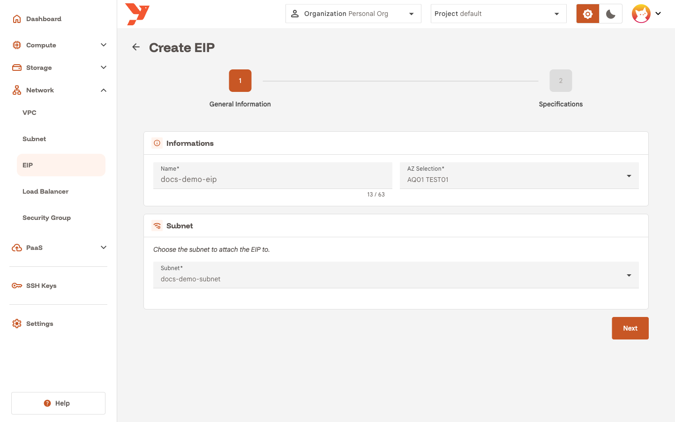Screen dimensions: 675x422
Task: Expand the PaaS menu chevron
Action: 104,248
